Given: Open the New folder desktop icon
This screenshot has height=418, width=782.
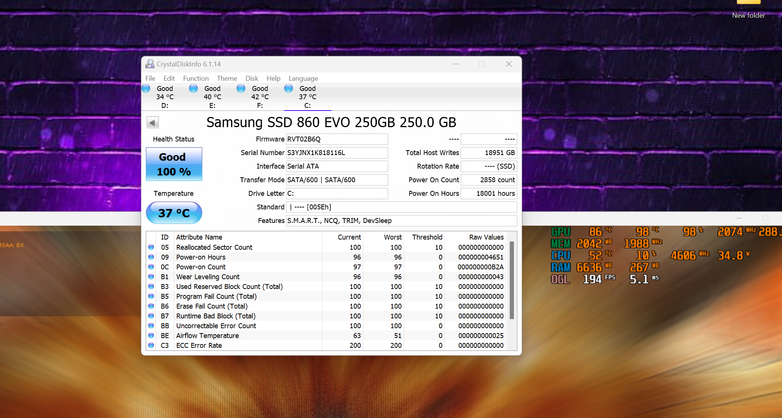Looking at the screenshot, I should click(748, 8).
